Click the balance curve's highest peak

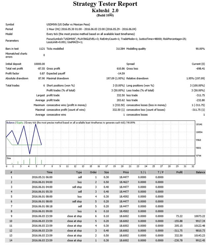(x=36, y=124)
